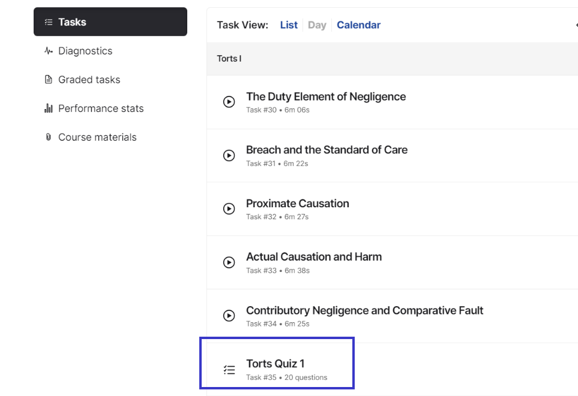Open the Tasks sidebar section
The height and width of the screenshot is (396, 578).
point(110,22)
